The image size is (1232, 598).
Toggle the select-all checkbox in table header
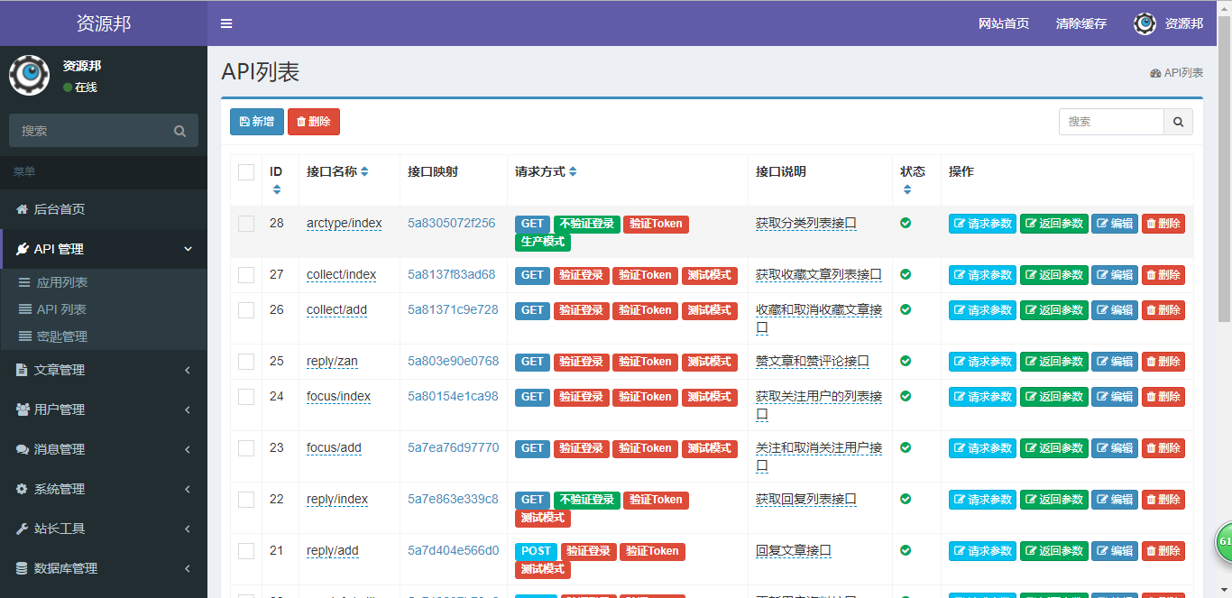(246, 172)
